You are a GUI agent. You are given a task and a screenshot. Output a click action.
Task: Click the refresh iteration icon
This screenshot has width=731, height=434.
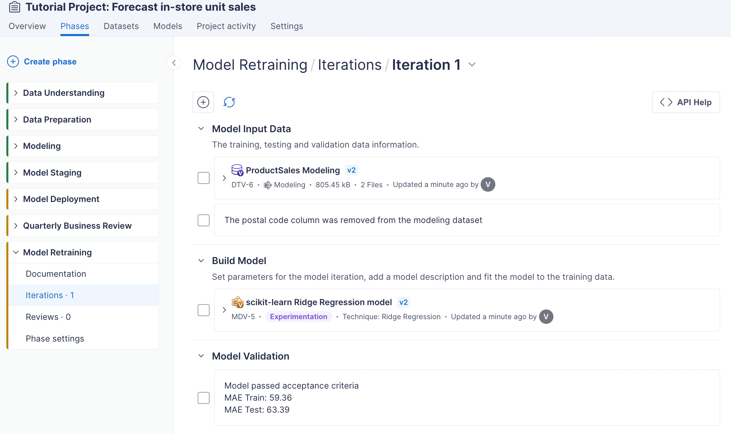coord(229,102)
